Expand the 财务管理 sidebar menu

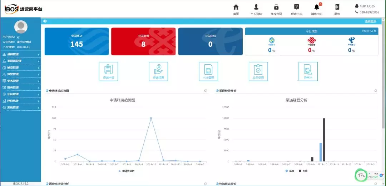point(21,87)
